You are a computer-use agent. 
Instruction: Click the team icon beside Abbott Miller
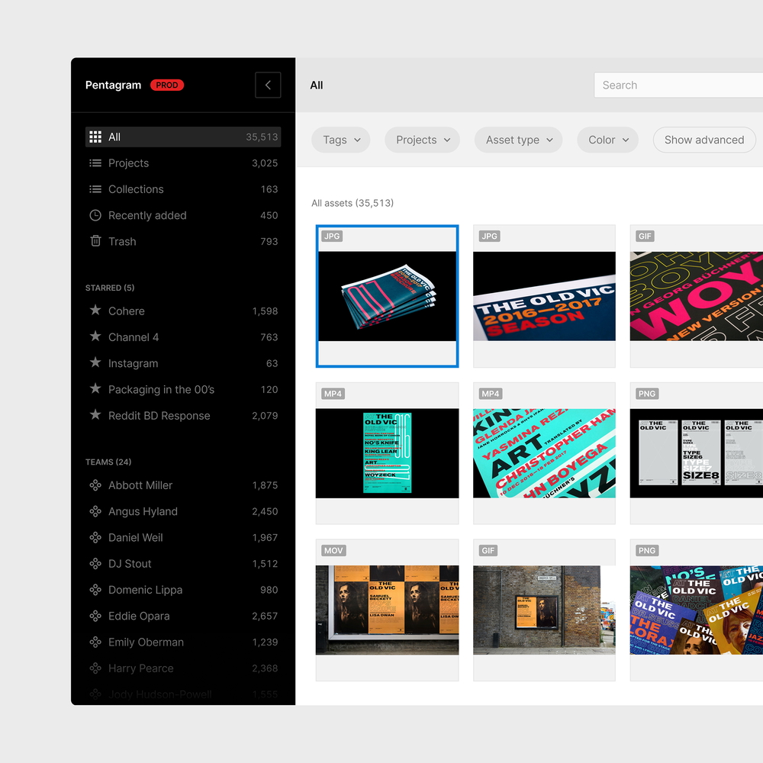coord(95,485)
